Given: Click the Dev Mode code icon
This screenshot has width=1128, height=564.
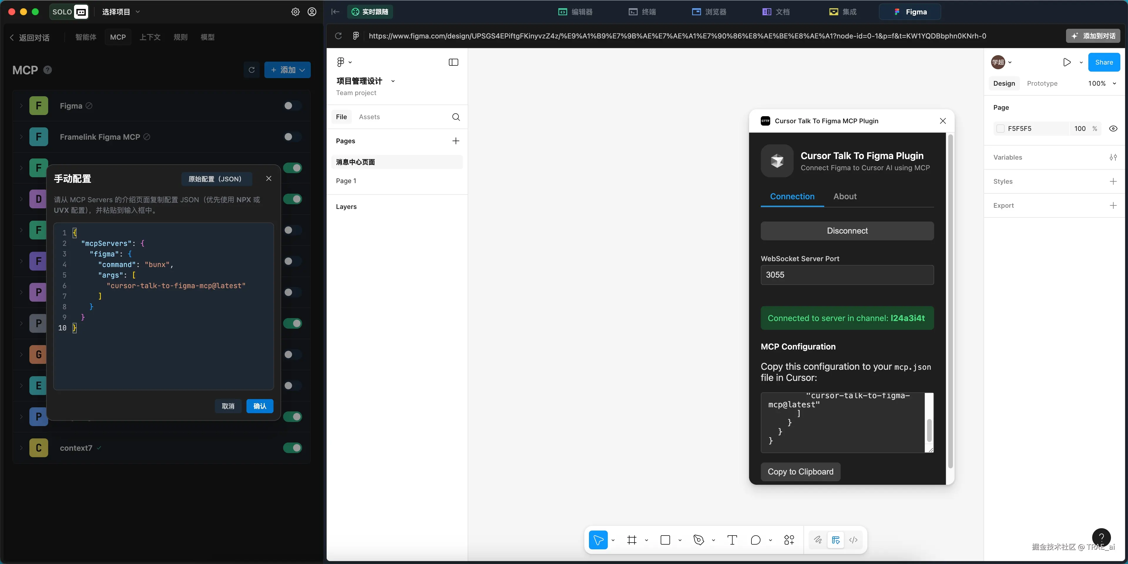Looking at the screenshot, I should [x=853, y=540].
